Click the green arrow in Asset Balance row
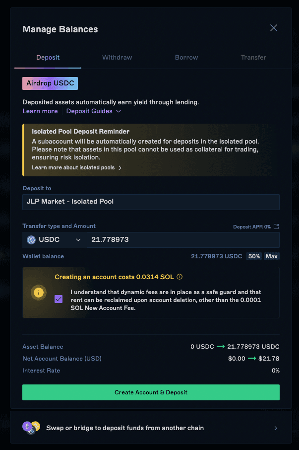This screenshot has height=450, width=299. click(221, 346)
